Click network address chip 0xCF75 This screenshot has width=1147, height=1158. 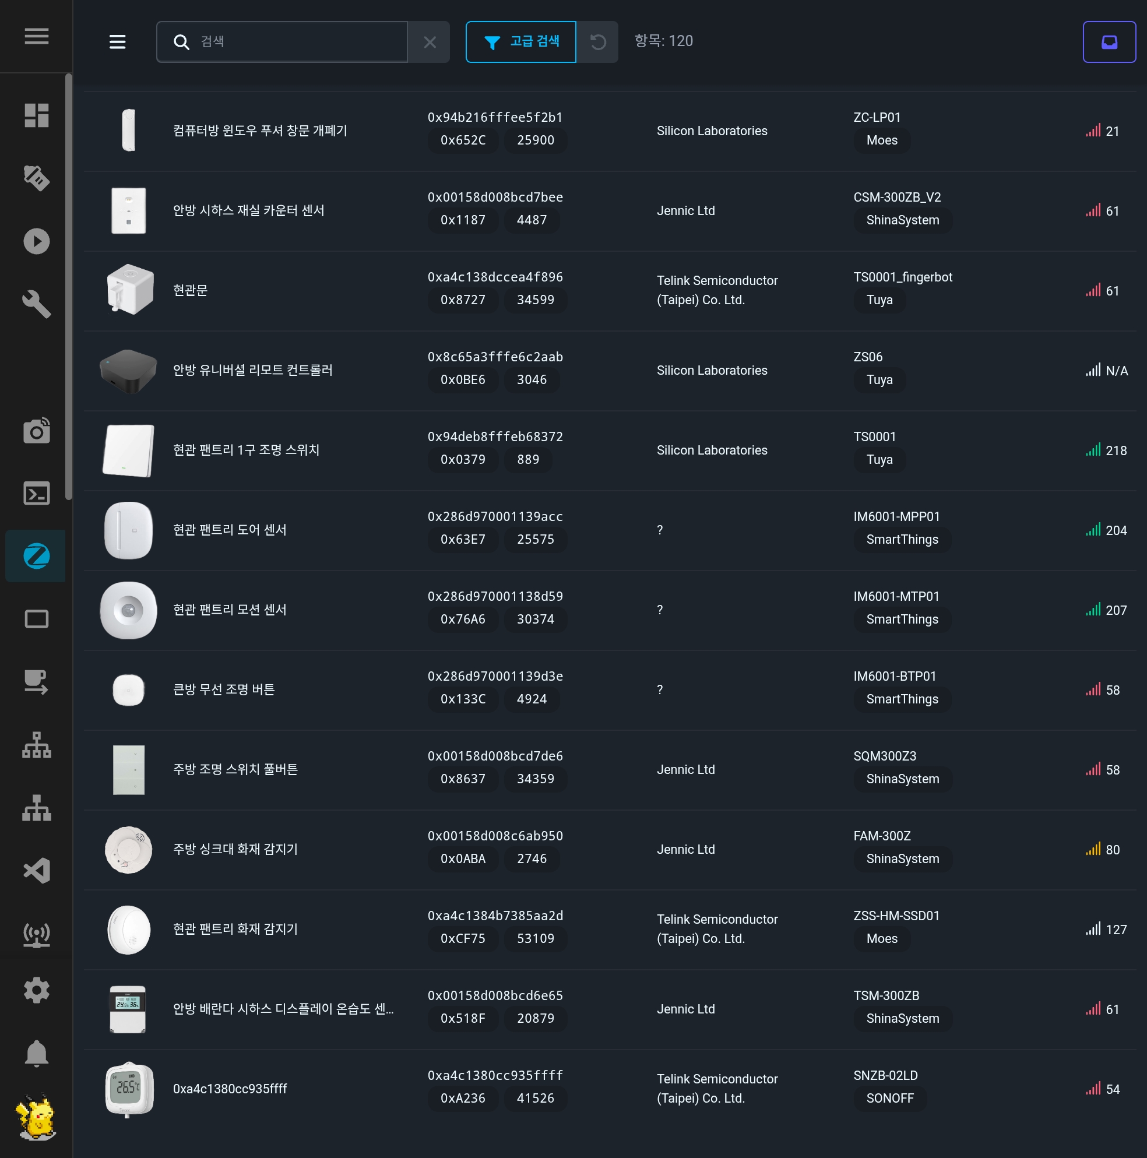coord(463,938)
